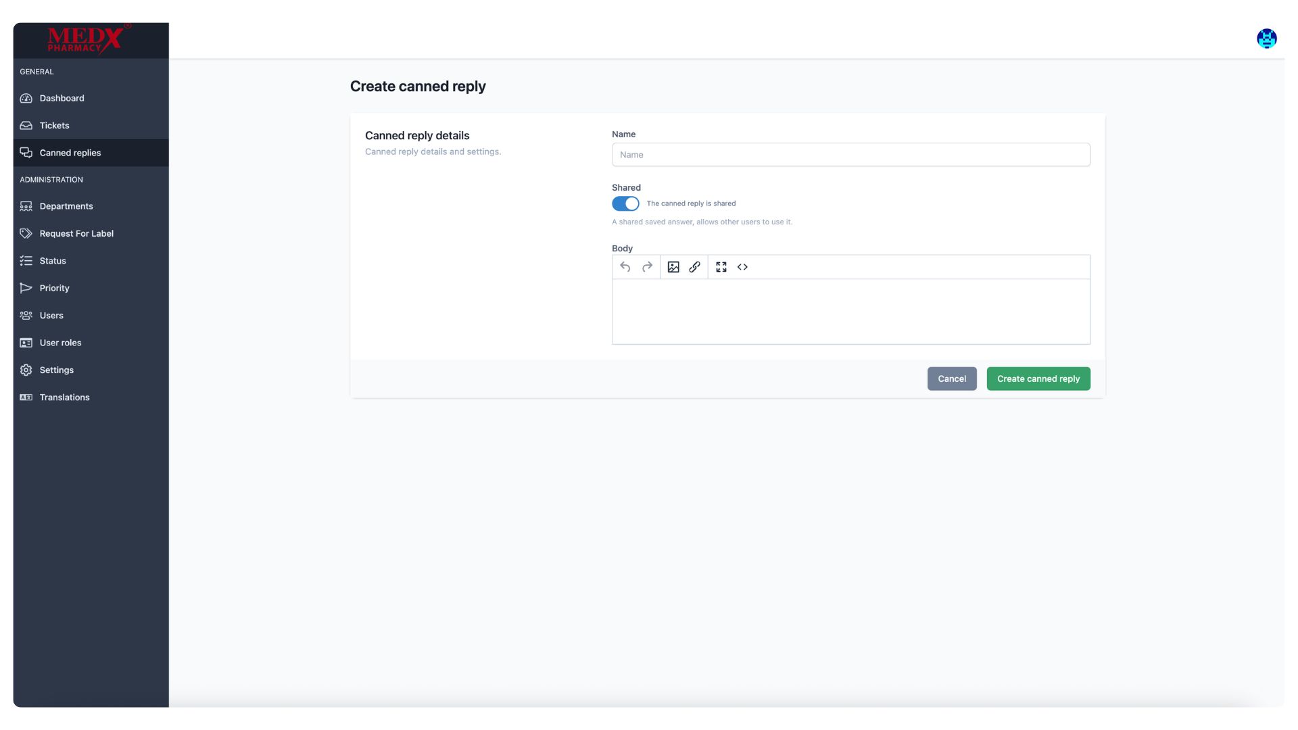1298x730 pixels.
Task: Open Translations page
Action: [x=91, y=397]
